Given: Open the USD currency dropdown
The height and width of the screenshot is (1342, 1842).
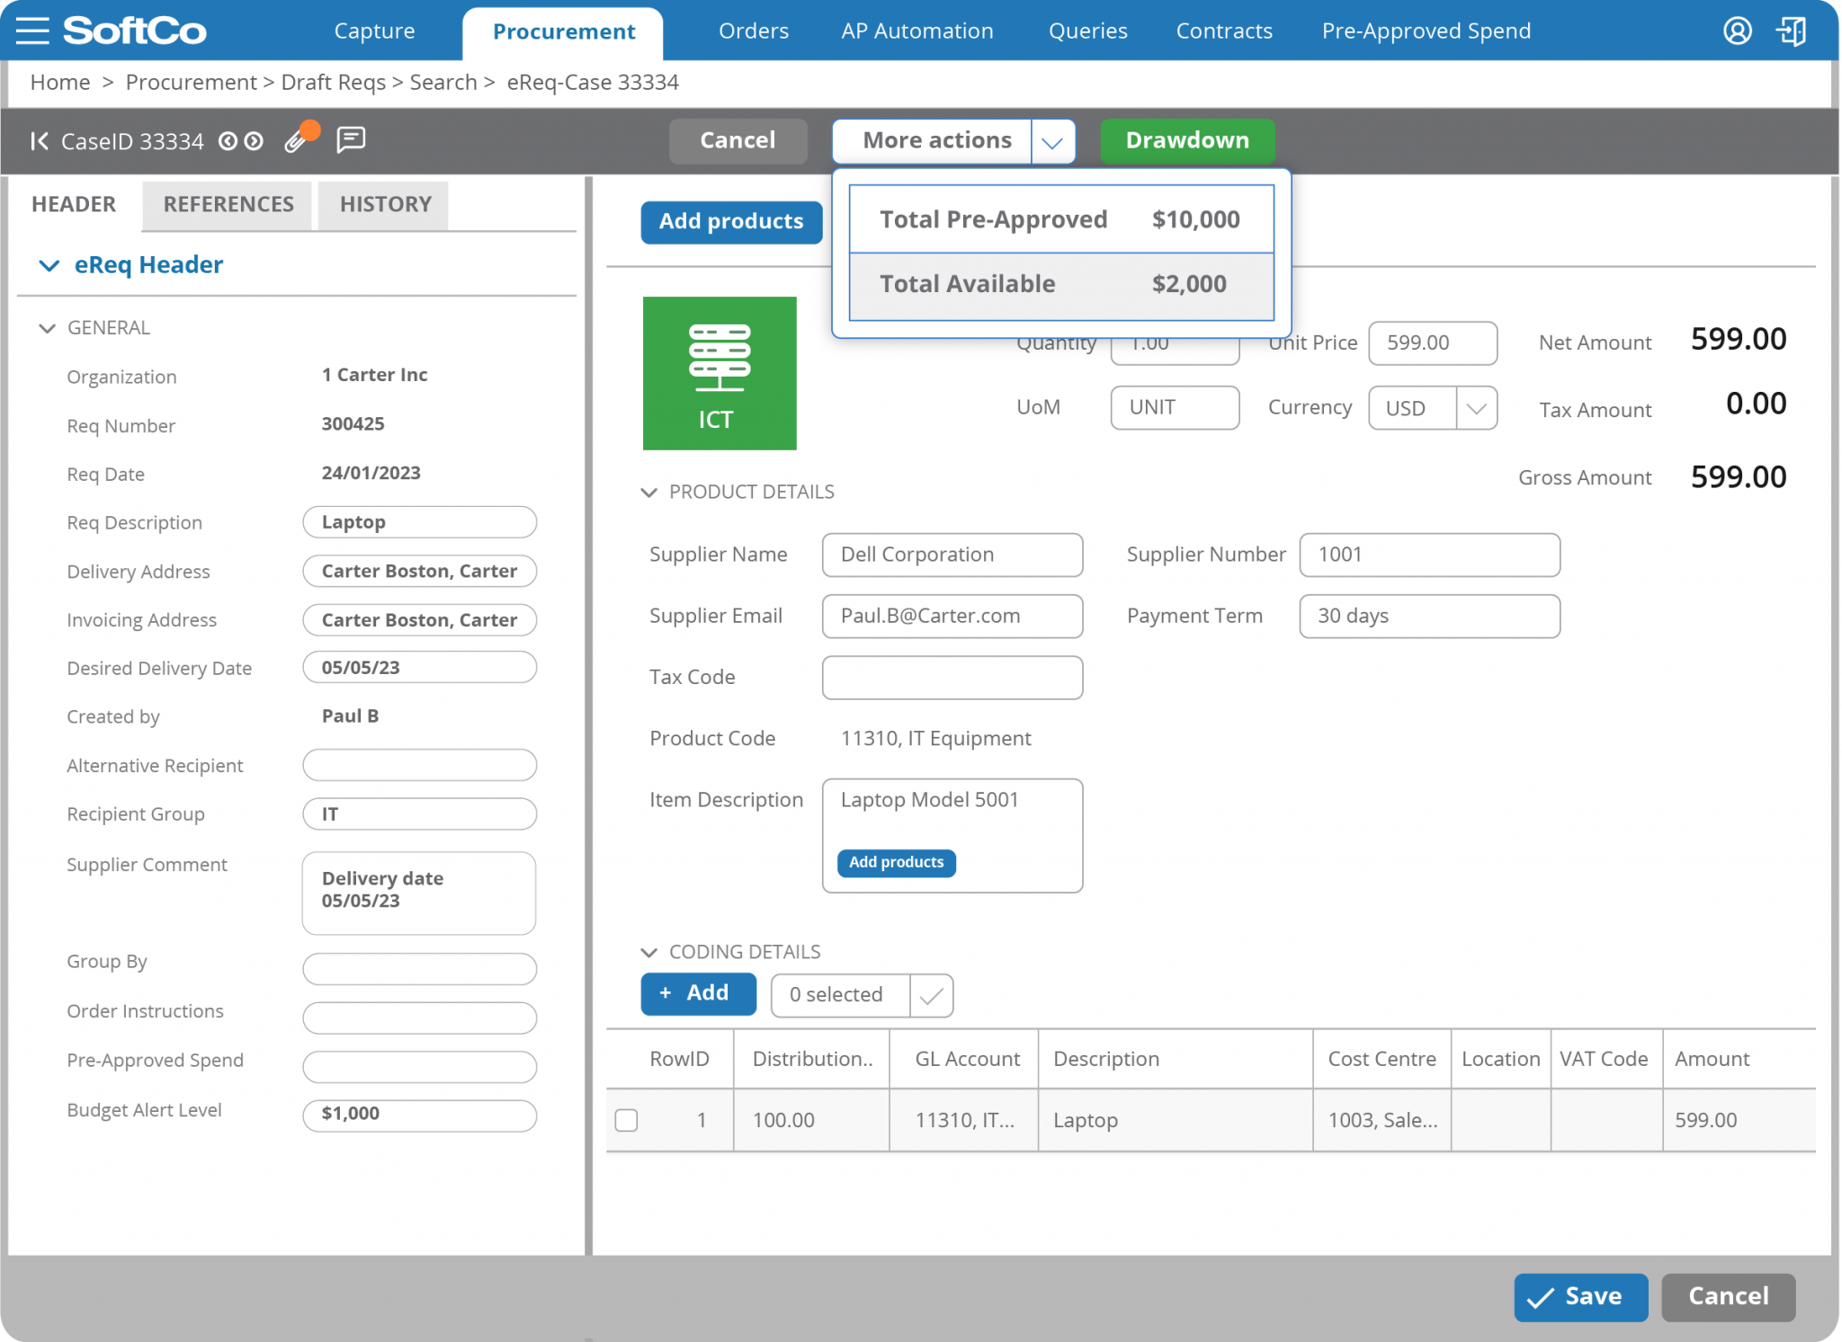Looking at the screenshot, I should 1475,407.
